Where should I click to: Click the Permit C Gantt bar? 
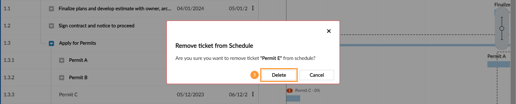point(293,98)
